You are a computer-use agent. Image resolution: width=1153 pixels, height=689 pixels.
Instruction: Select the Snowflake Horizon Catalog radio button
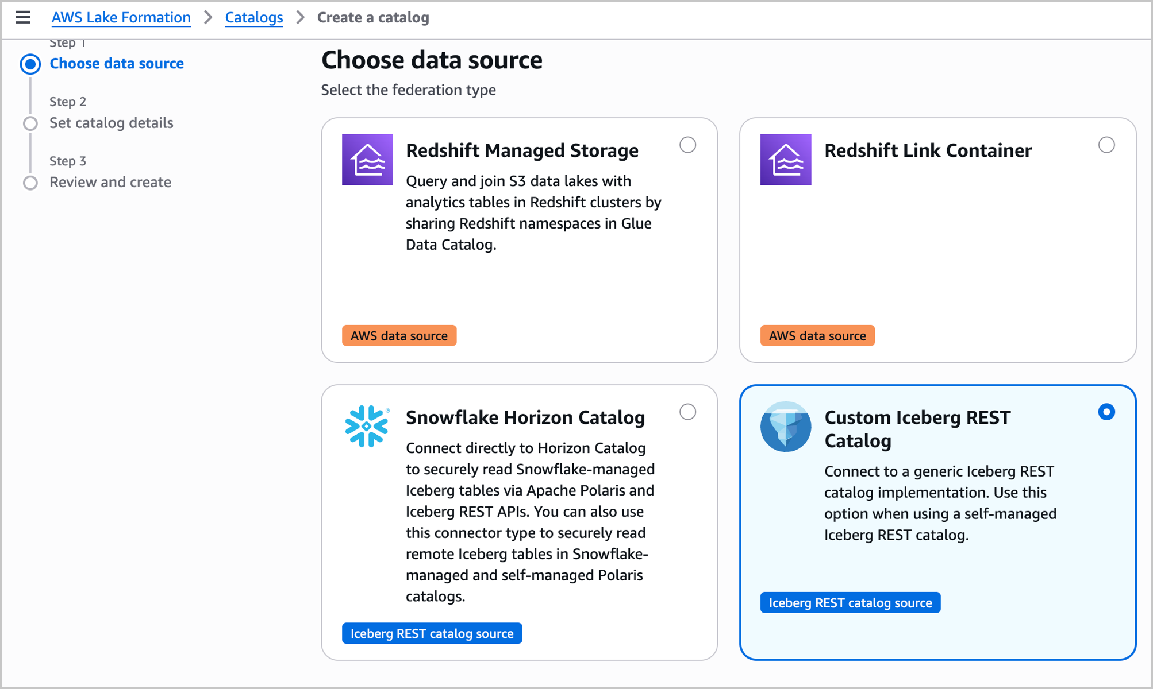click(x=687, y=412)
